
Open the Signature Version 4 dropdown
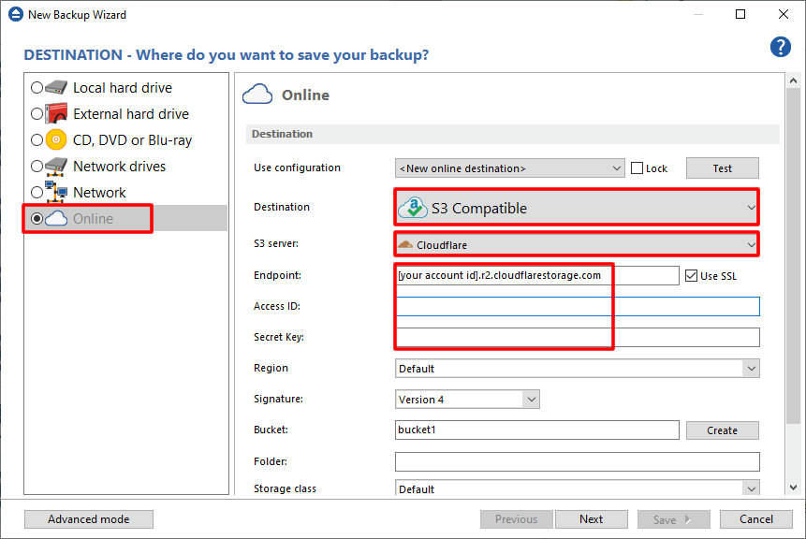tap(467, 400)
